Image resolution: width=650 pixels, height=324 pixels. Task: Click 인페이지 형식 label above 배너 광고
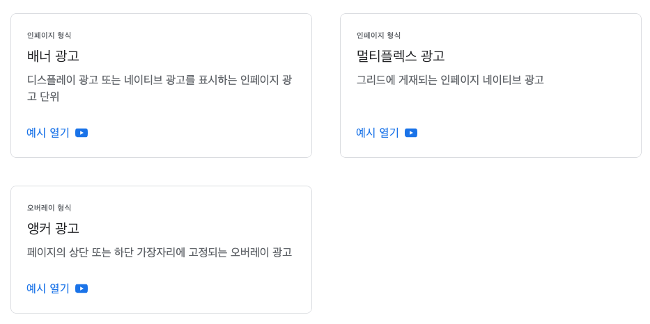(x=49, y=35)
